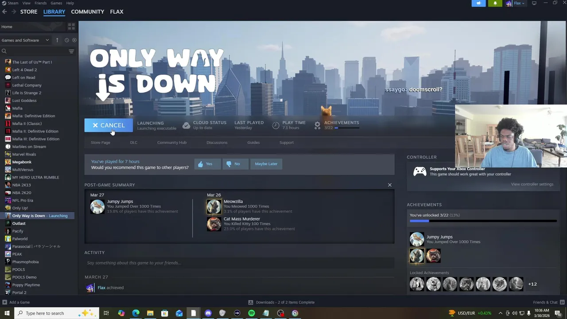Open the Store Page link
Screen dimensions: 567x319
[x=101, y=143]
